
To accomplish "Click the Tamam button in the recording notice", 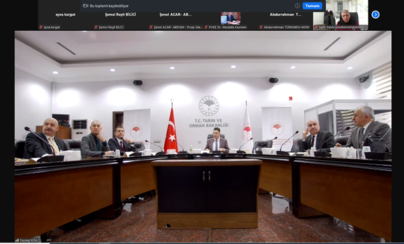I will [x=312, y=5].
